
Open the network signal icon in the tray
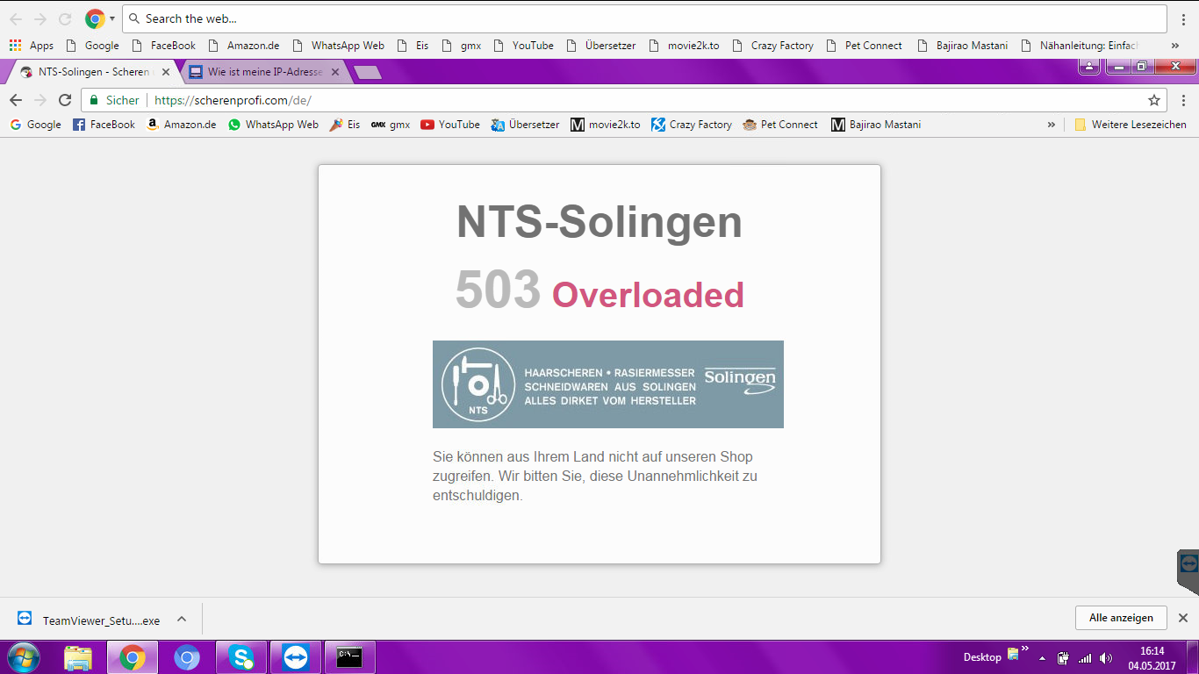pyautogui.click(x=1085, y=658)
